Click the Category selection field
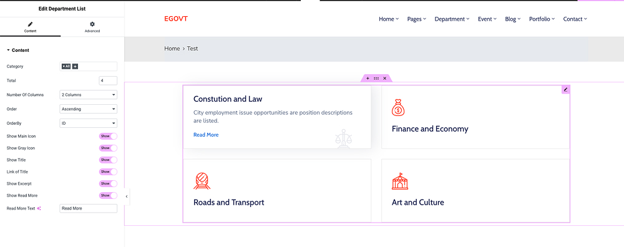Viewport: 624px width, 247px height. [89, 66]
